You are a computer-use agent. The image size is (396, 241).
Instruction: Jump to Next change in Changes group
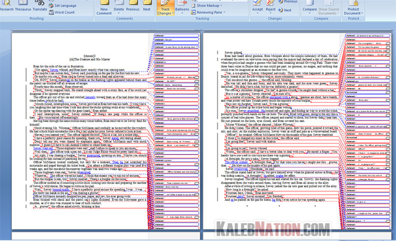(x=285, y=10)
